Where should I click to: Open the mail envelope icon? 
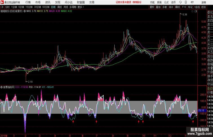click(x=192, y=2)
